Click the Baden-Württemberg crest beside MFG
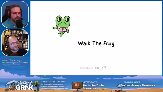 tap(97, 68)
